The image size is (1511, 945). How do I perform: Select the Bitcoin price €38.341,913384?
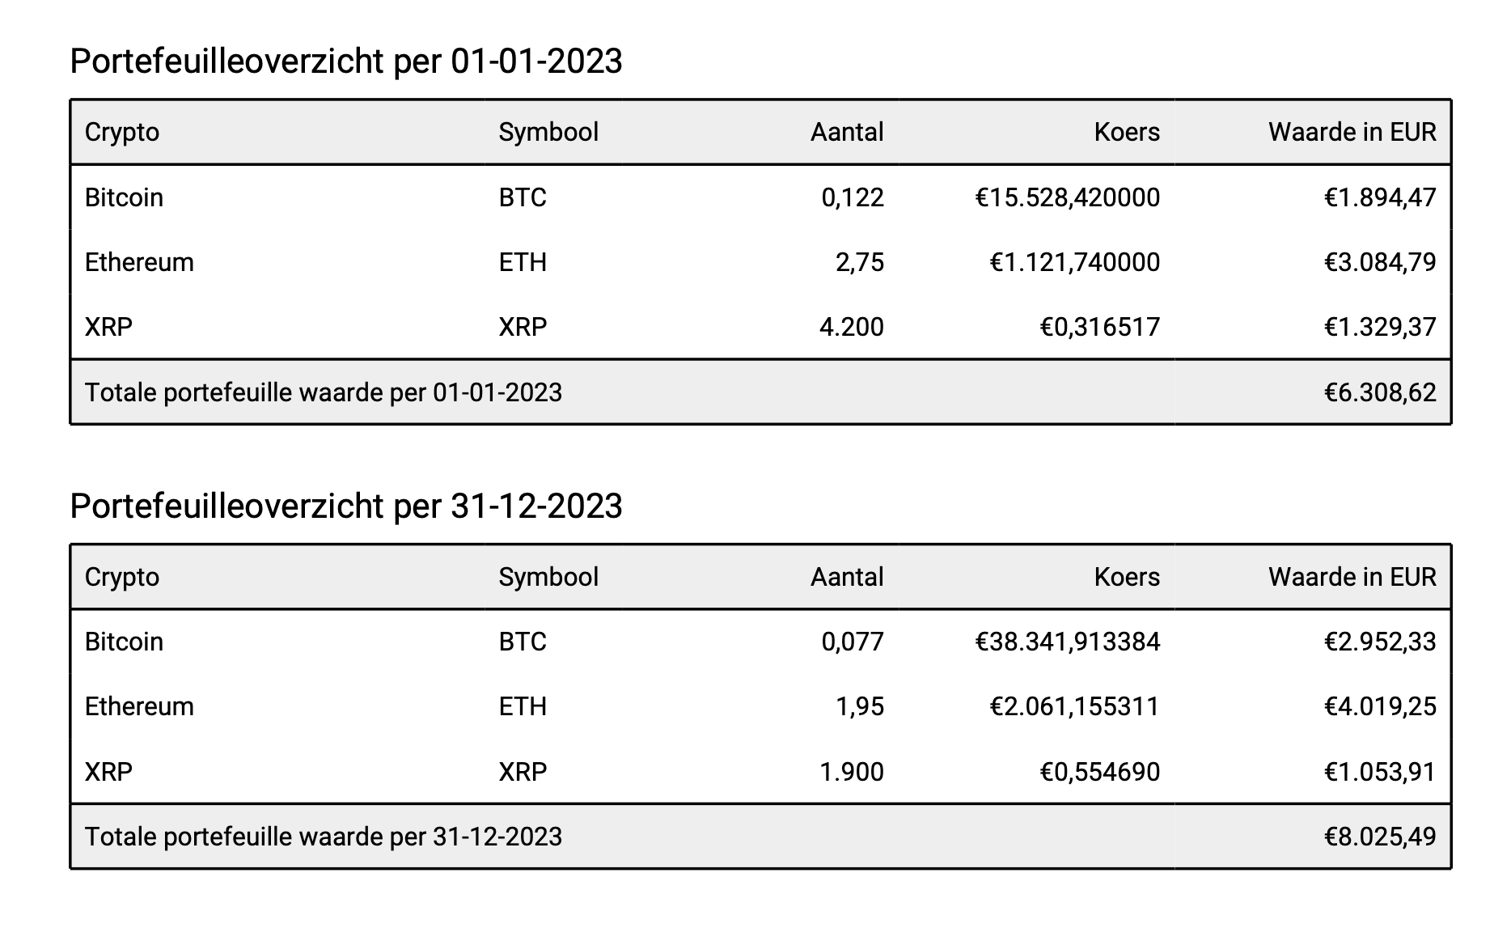coord(1068,642)
